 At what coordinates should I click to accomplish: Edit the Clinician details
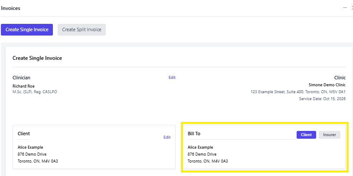(172, 78)
